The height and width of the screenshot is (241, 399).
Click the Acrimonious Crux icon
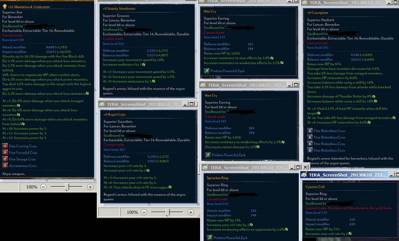(5, 165)
